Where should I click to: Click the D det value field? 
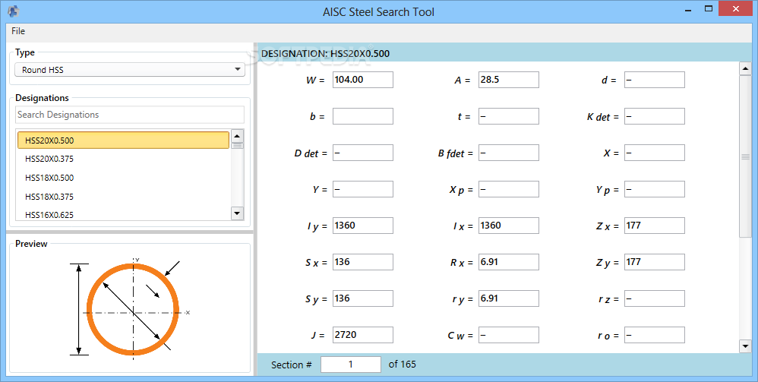(x=362, y=153)
